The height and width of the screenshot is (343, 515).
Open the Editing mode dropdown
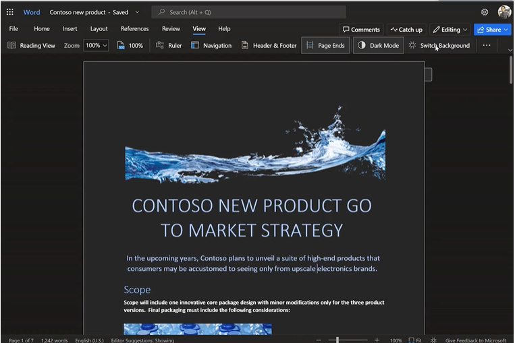click(450, 30)
